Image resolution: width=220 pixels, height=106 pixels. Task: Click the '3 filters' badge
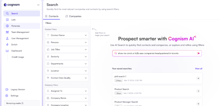pyautogui.click(x=118, y=81)
